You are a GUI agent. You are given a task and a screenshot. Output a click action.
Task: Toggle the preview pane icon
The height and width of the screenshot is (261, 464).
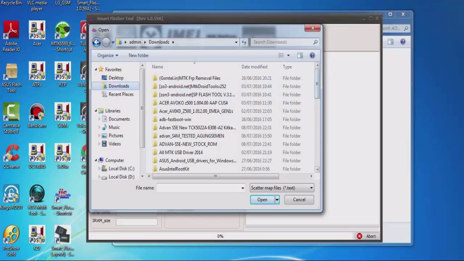tap(300, 55)
